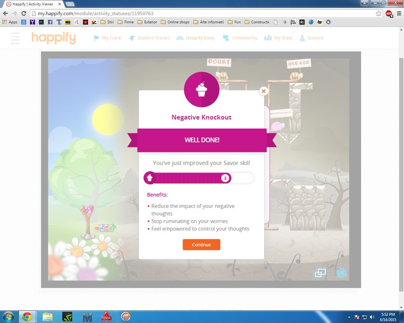Click the game fullscreen toggle icon
This screenshot has height=323, width=404.
[320, 273]
